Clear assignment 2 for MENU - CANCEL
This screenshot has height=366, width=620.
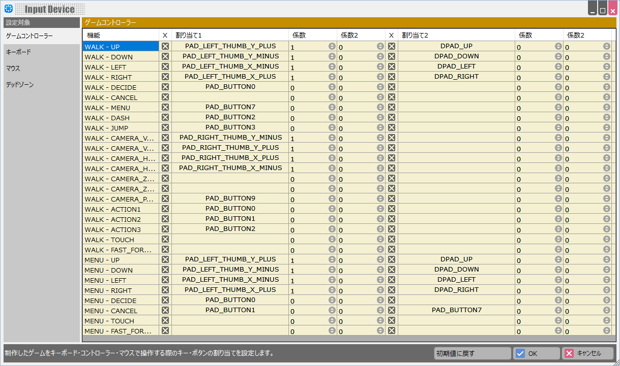(x=392, y=310)
